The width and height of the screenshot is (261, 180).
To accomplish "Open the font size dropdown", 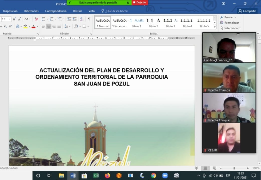I will [9, 19].
